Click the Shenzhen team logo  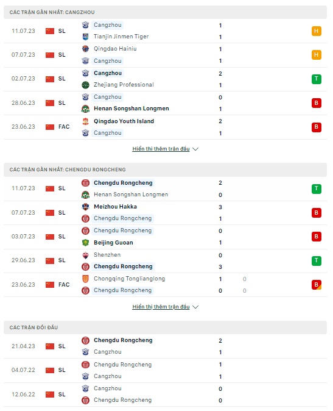tap(85, 255)
